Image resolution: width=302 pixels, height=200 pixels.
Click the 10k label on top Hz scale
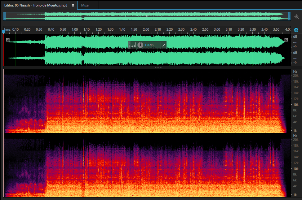click(x=296, y=105)
